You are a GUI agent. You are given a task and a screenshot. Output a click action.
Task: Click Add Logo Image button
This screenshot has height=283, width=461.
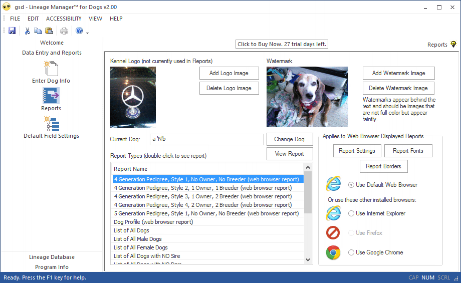tap(229, 73)
